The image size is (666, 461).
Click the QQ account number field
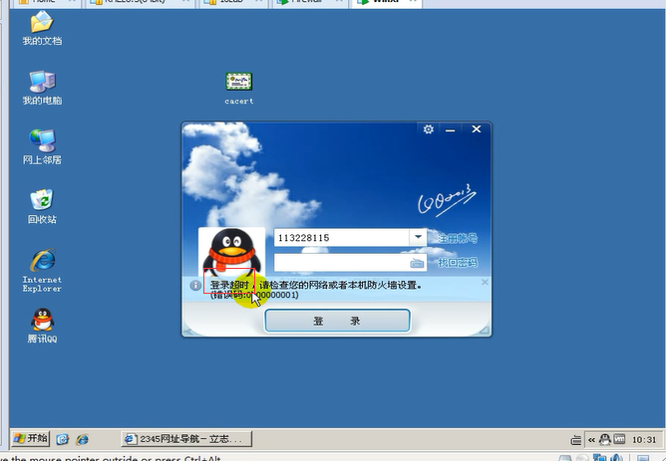(342, 238)
